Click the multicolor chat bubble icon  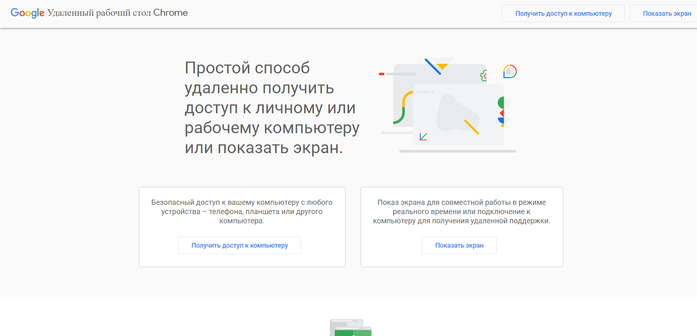point(510,71)
